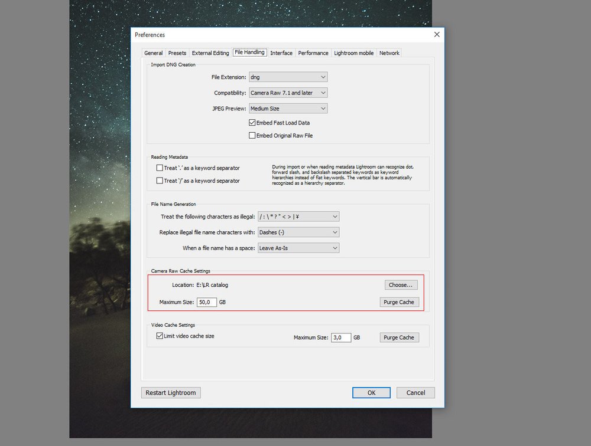Open the Presets tab

(177, 53)
